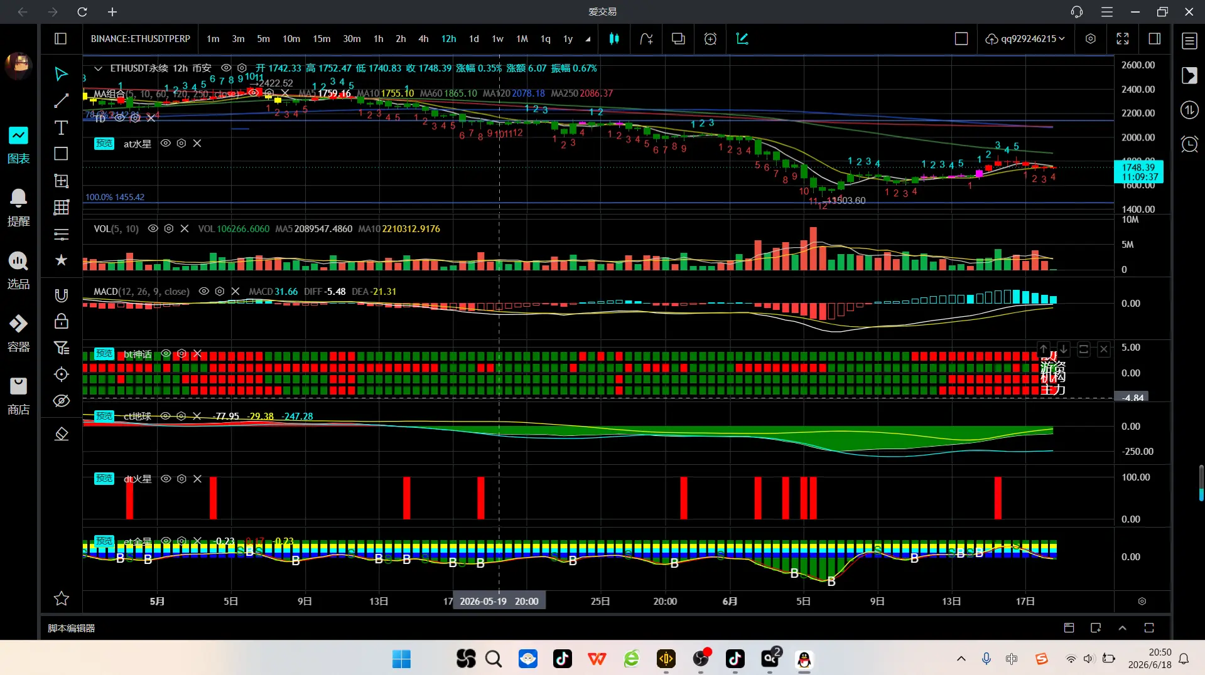Toggle visibility of MACD indicator
The height and width of the screenshot is (675, 1205).
pos(203,291)
